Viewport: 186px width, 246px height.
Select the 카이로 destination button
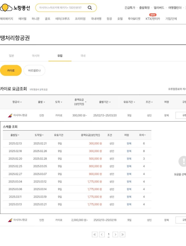[11, 70]
